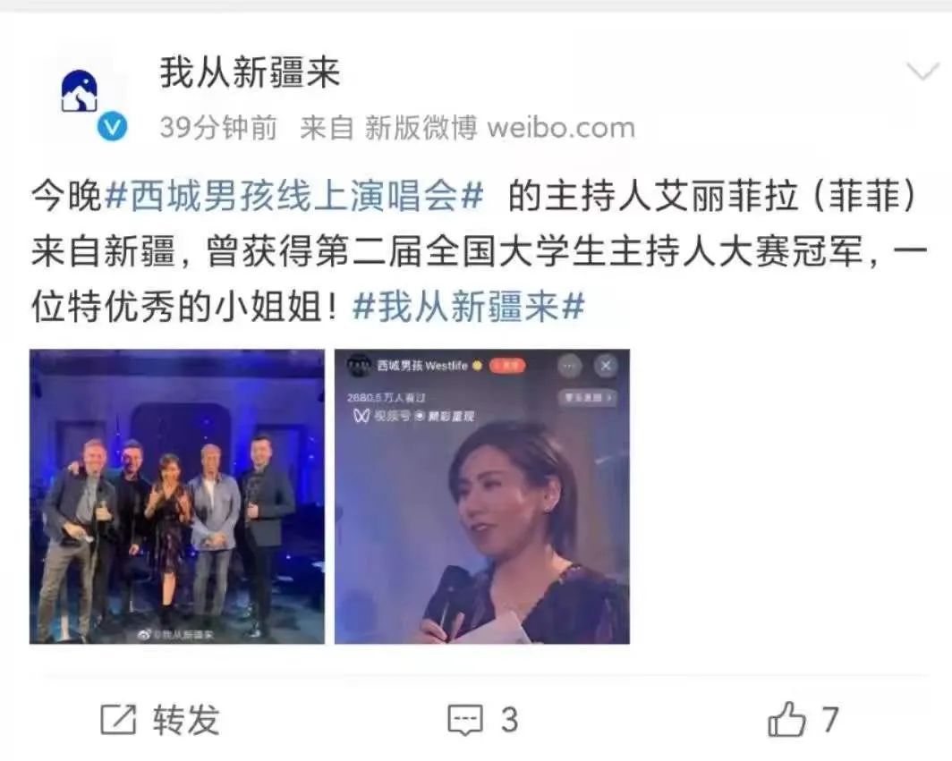Image resolution: width=952 pixels, height=761 pixels.
Task: Open hashtag #西城男孩线上演唱会#
Action: [293, 197]
